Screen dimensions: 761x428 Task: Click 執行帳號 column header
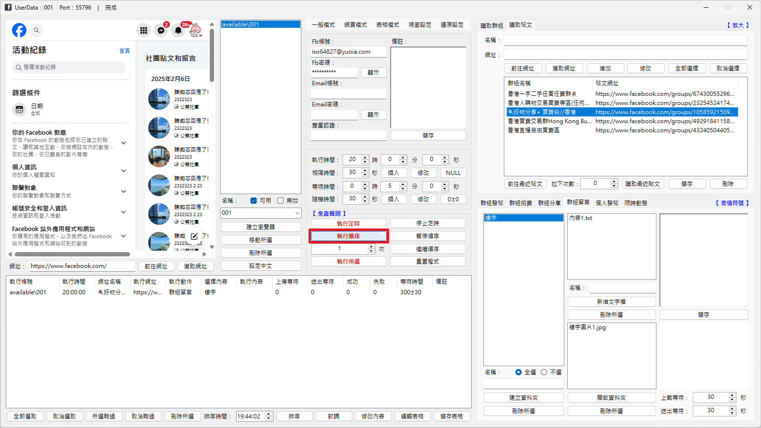tap(22, 282)
